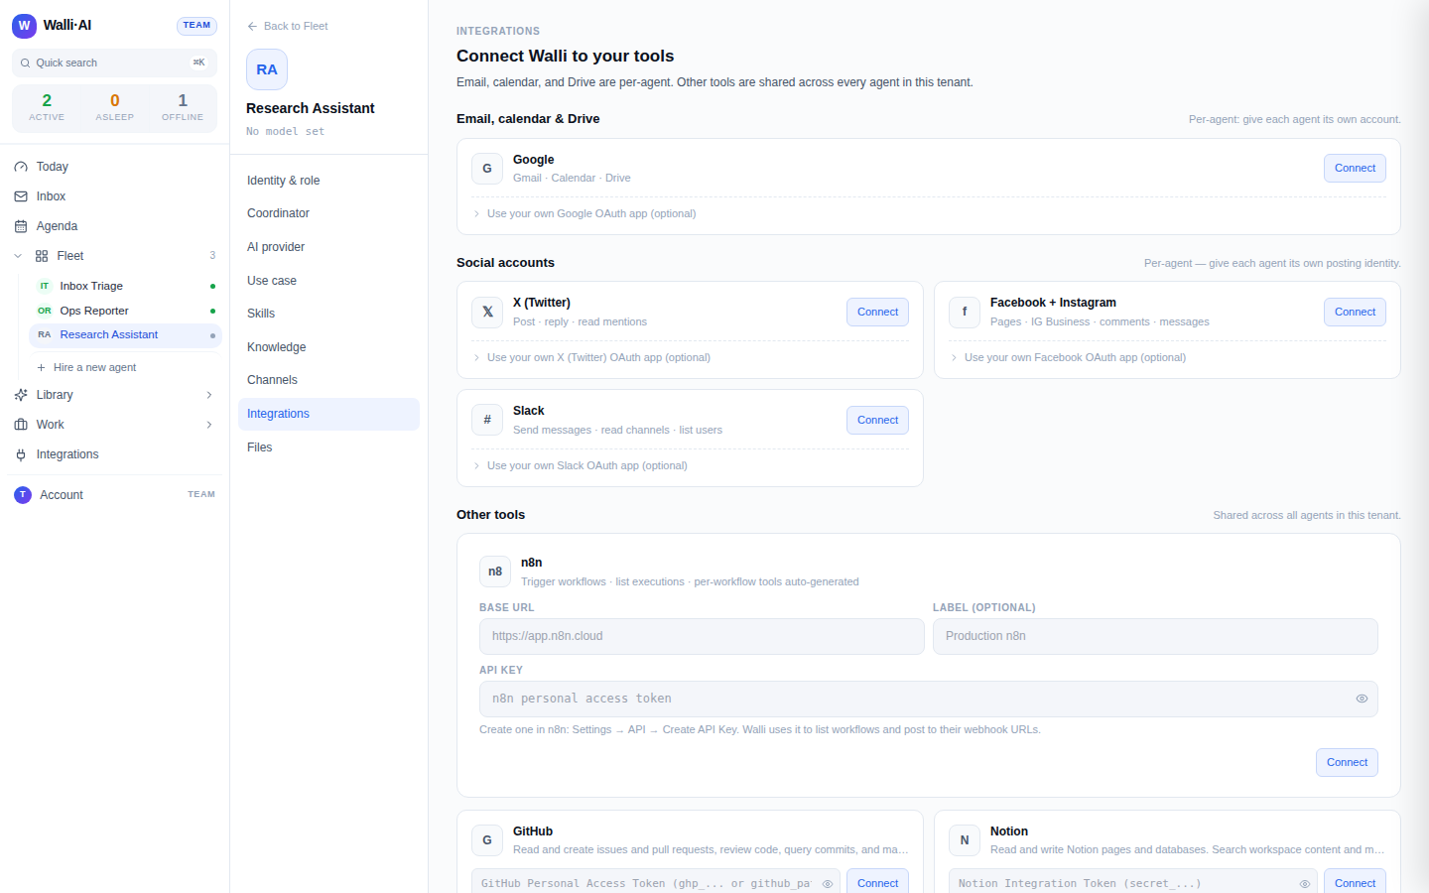Click the X (Twitter) logo icon
Image resolution: width=1429 pixels, height=893 pixels.
coord(487,312)
